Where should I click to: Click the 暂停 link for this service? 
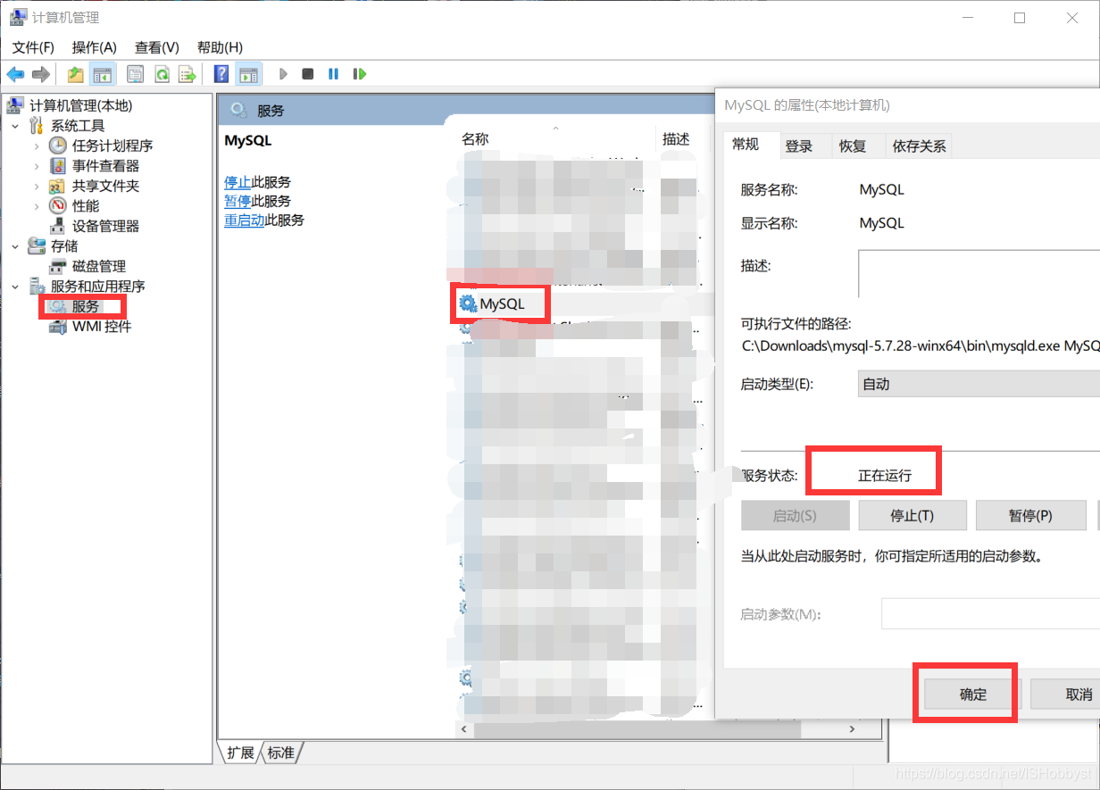pyautogui.click(x=237, y=201)
